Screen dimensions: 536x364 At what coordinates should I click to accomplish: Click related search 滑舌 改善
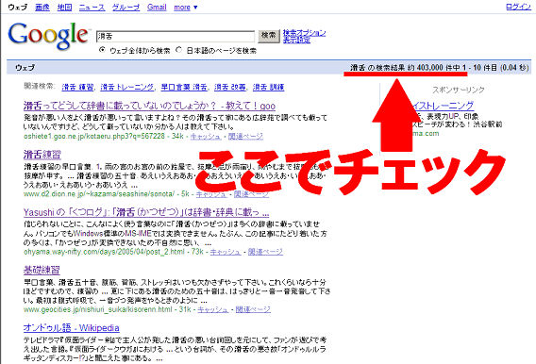tap(229, 88)
